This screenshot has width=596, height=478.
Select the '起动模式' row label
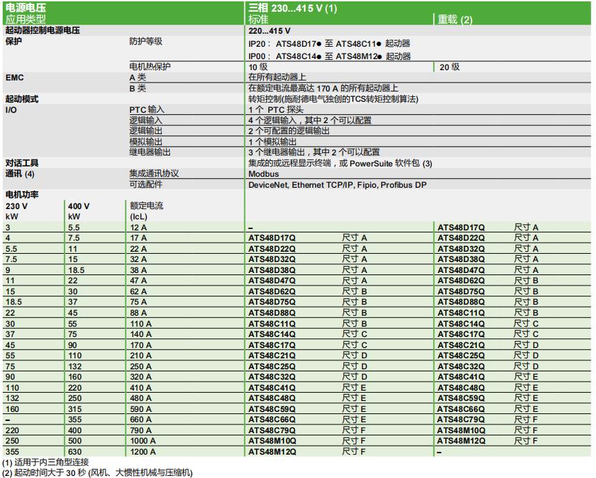point(21,99)
